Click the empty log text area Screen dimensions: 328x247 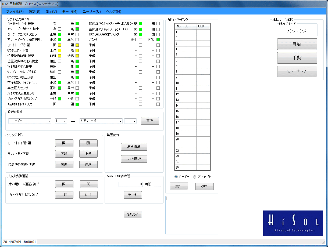coord(192,215)
